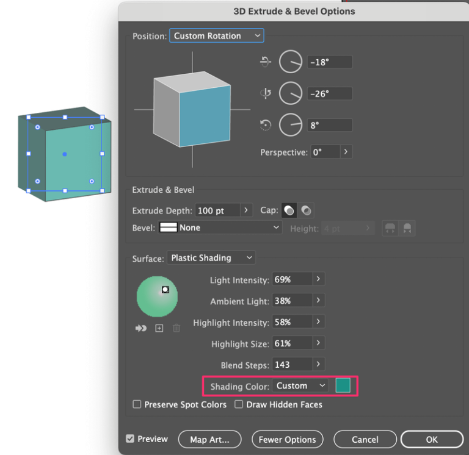Click the OK button
The height and width of the screenshot is (455, 469).
tap(432, 440)
